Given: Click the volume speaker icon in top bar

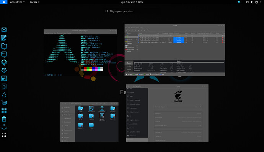Looking at the screenshot, I should point(252,2).
